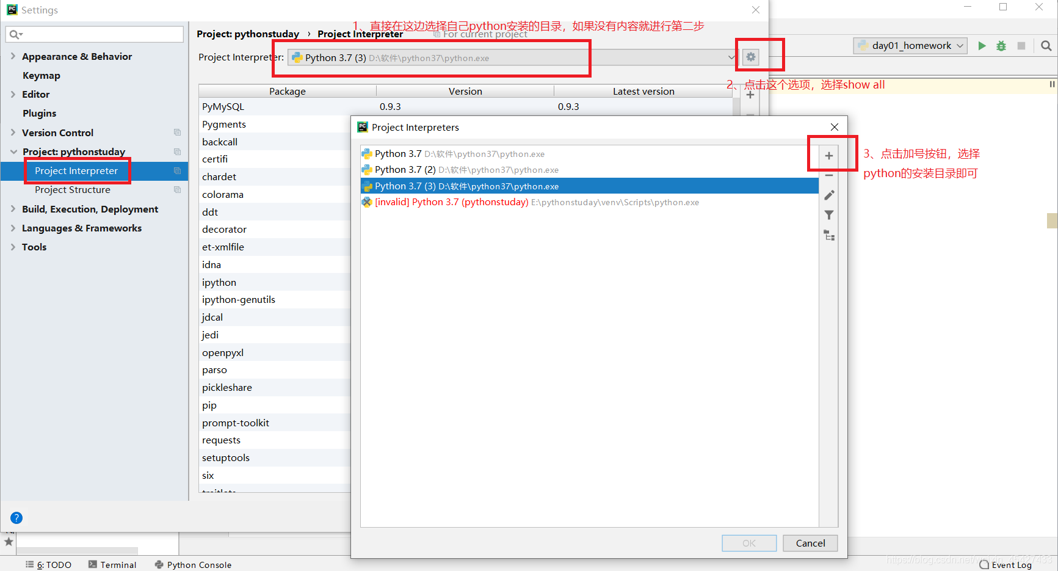Click the install package plus icon
Screen dimensions: 1058x571
(x=750, y=95)
